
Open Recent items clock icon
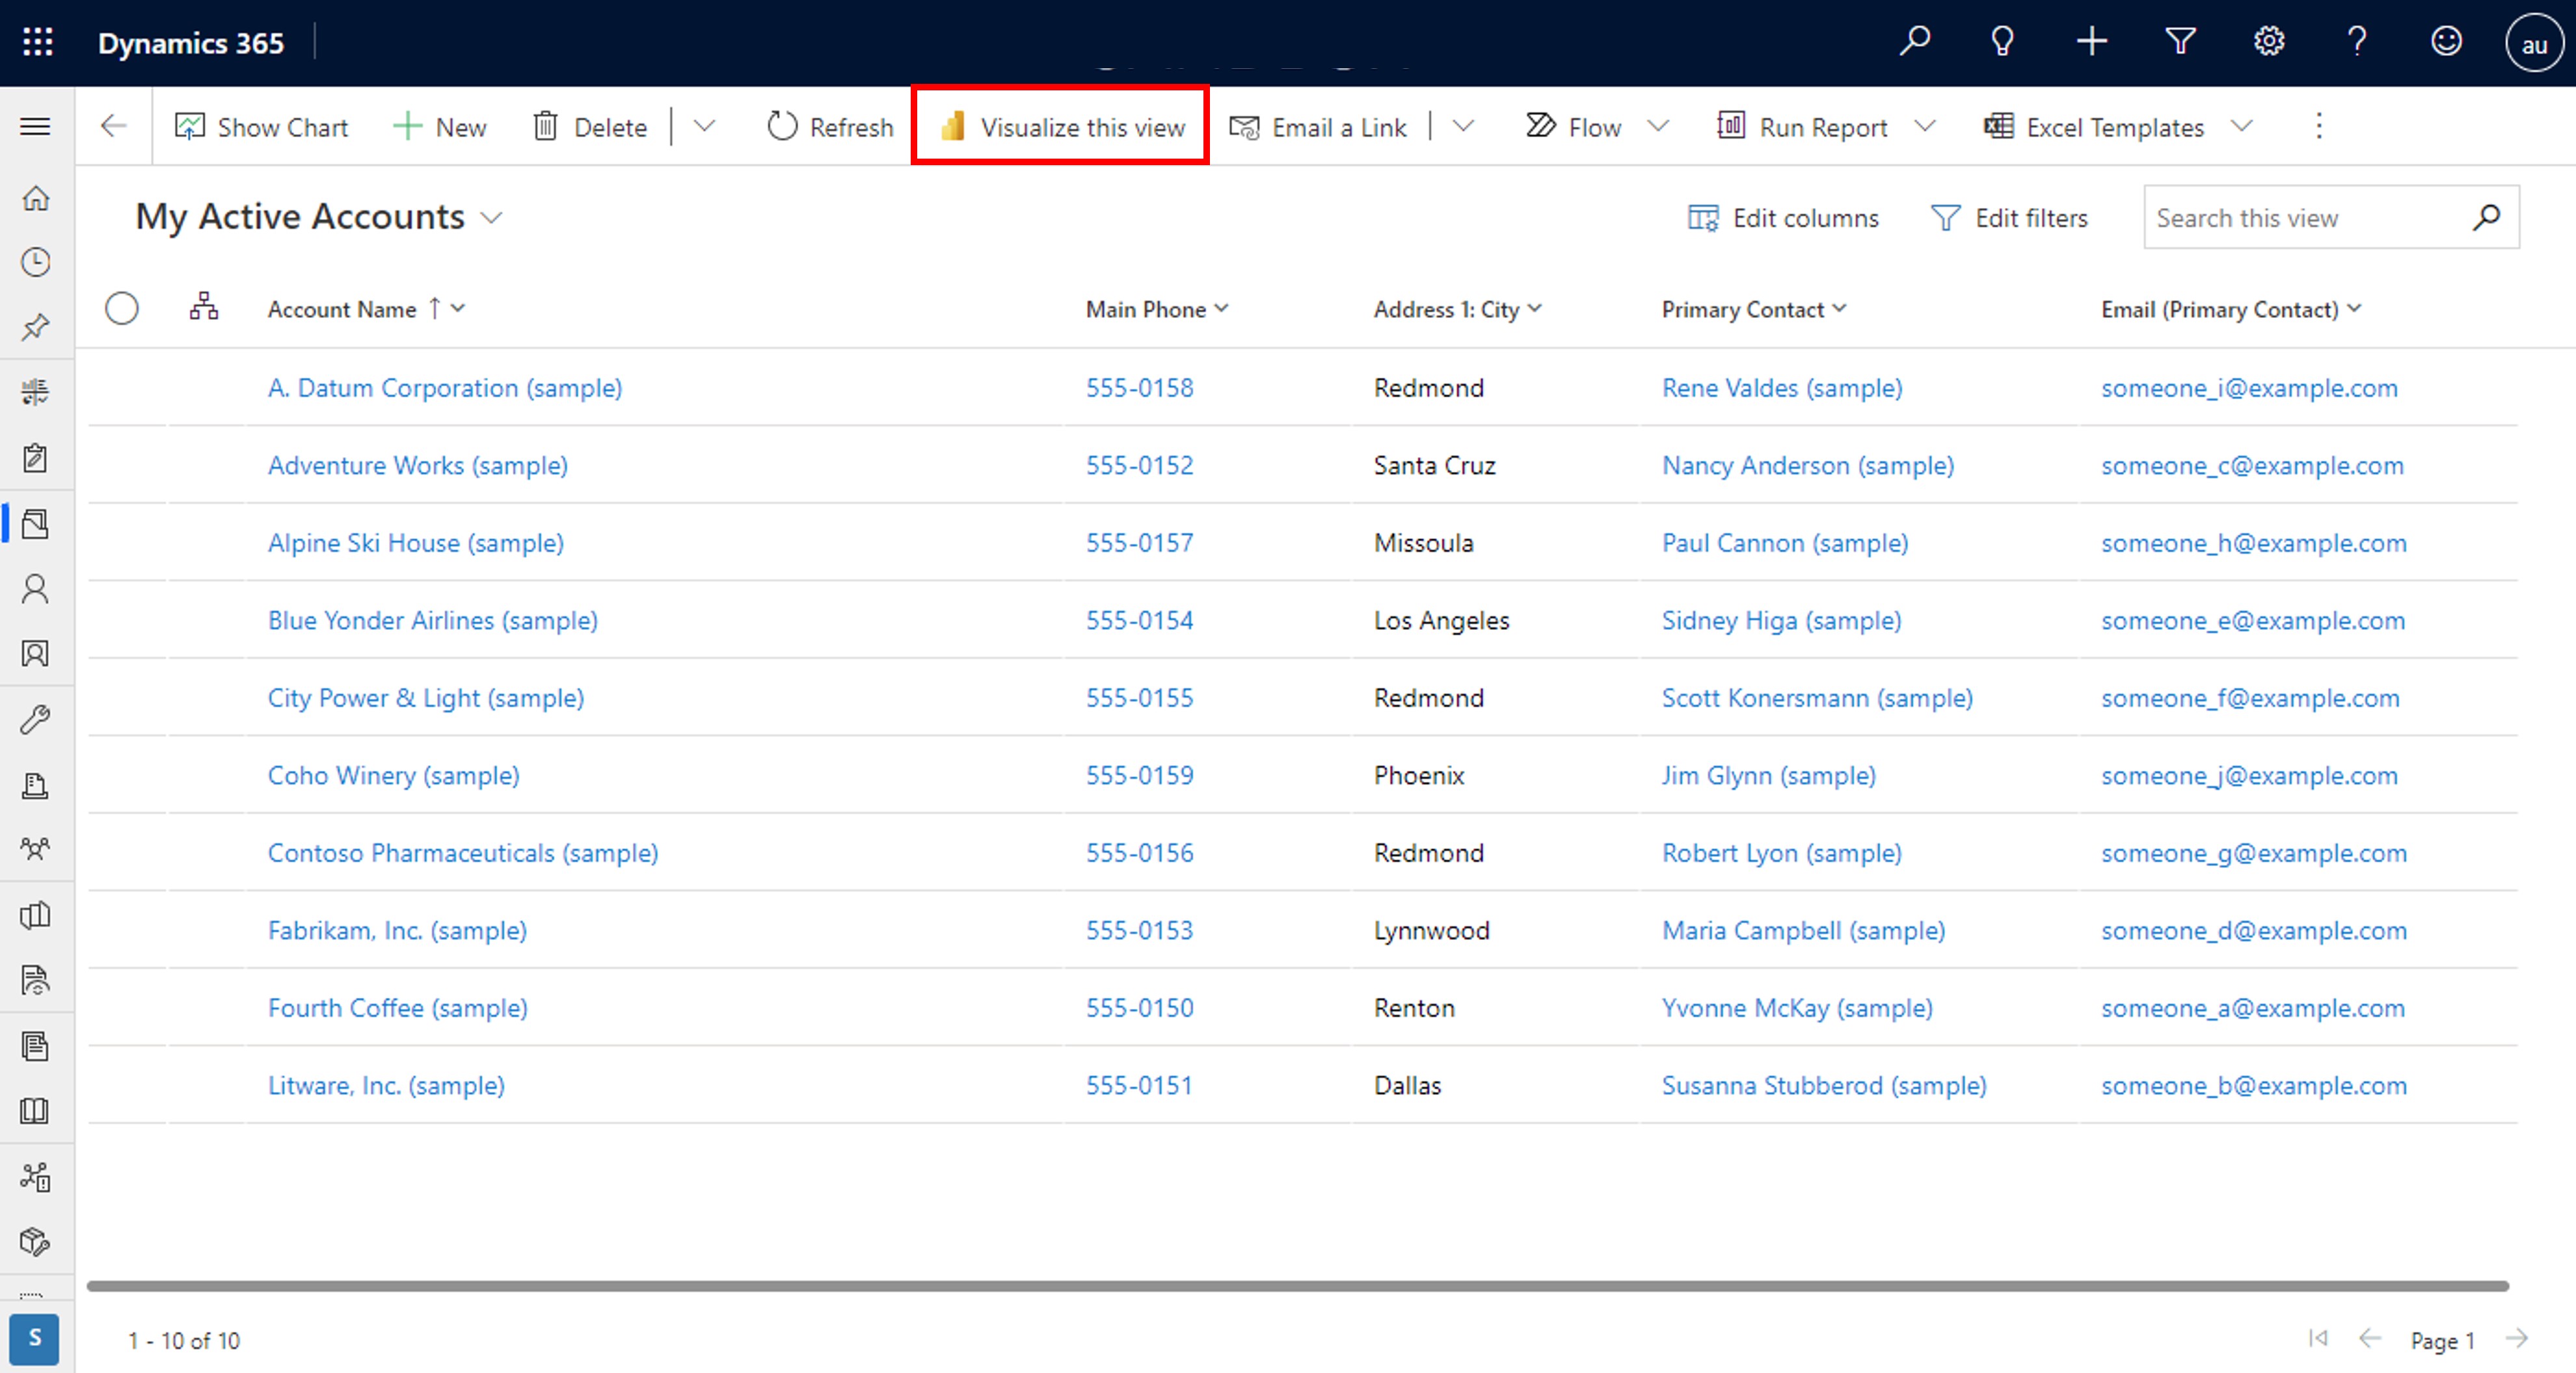(x=36, y=263)
